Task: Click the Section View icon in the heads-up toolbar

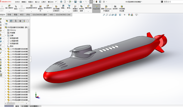Action: pyautogui.click(x=113, y=15)
